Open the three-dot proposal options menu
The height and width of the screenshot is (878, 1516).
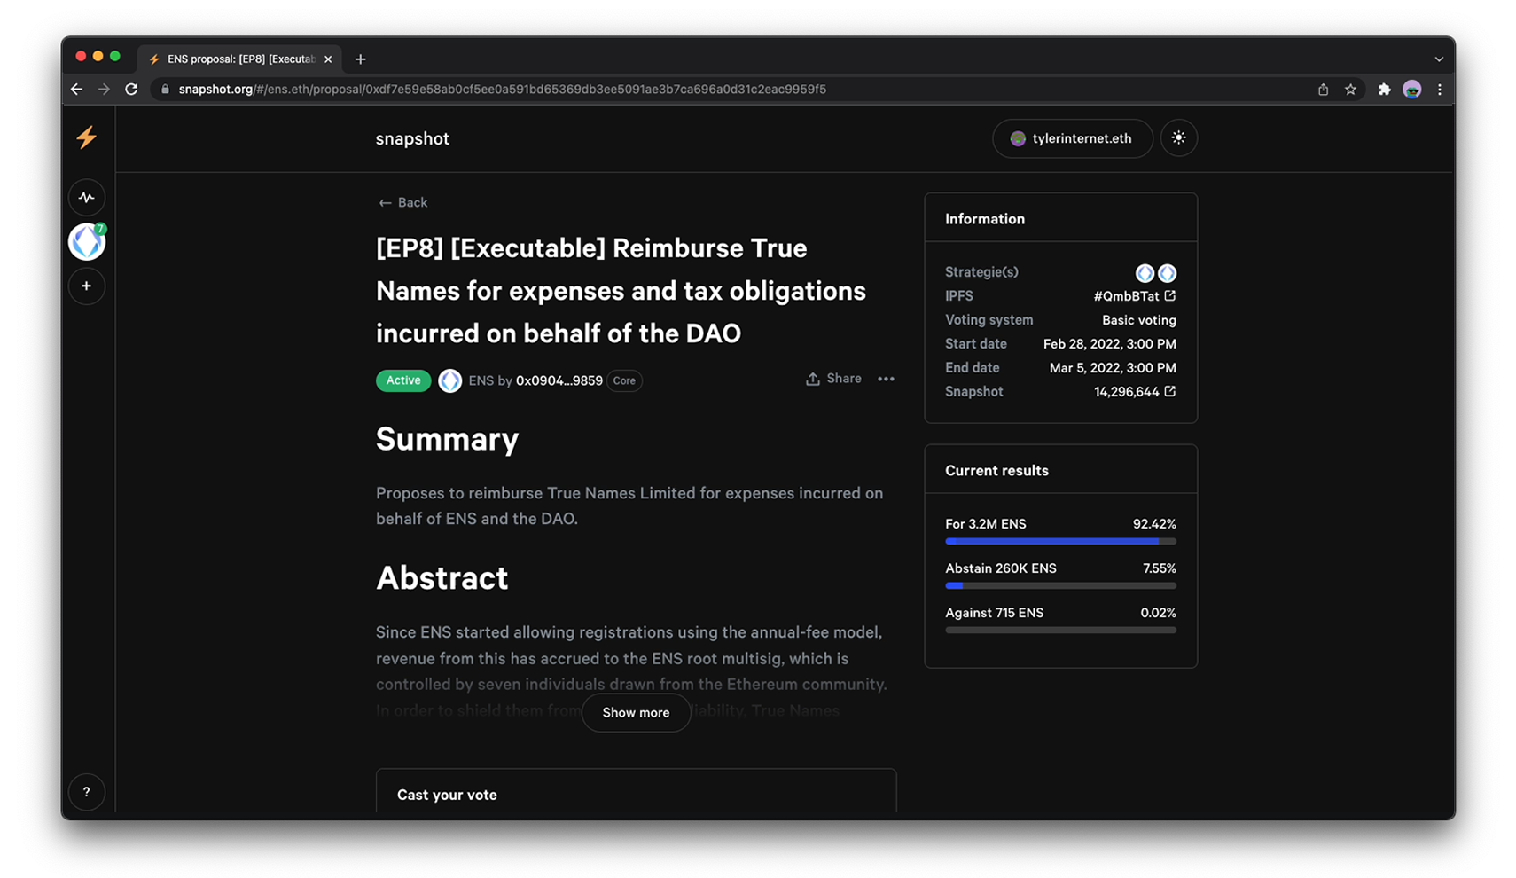click(886, 379)
